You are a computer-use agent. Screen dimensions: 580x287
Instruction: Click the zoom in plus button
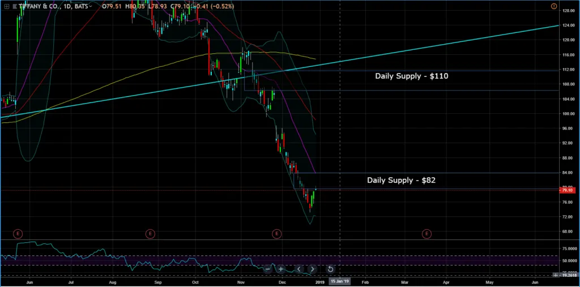(280, 269)
